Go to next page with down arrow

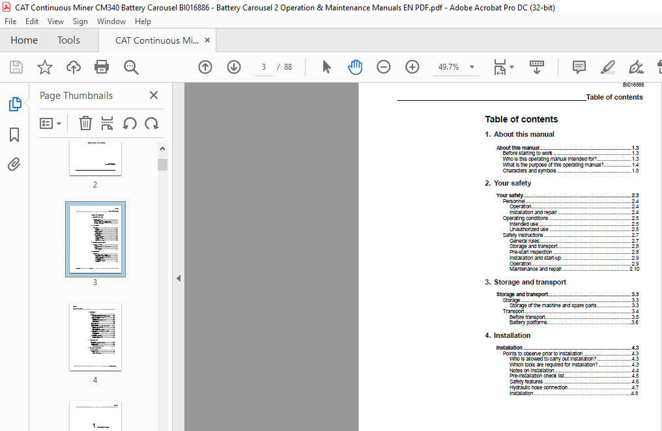pyautogui.click(x=234, y=67)
